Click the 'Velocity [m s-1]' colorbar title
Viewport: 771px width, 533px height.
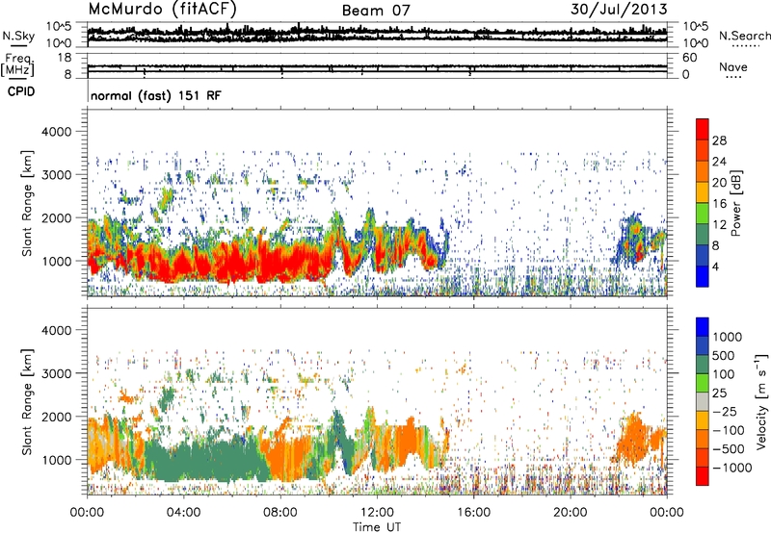pyautogui.click(x=761, y=401)
